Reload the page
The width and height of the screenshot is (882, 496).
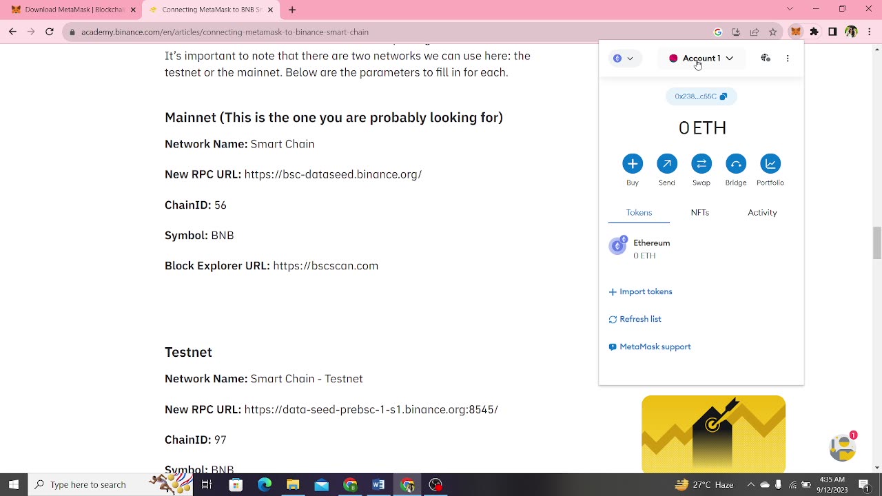50,32
